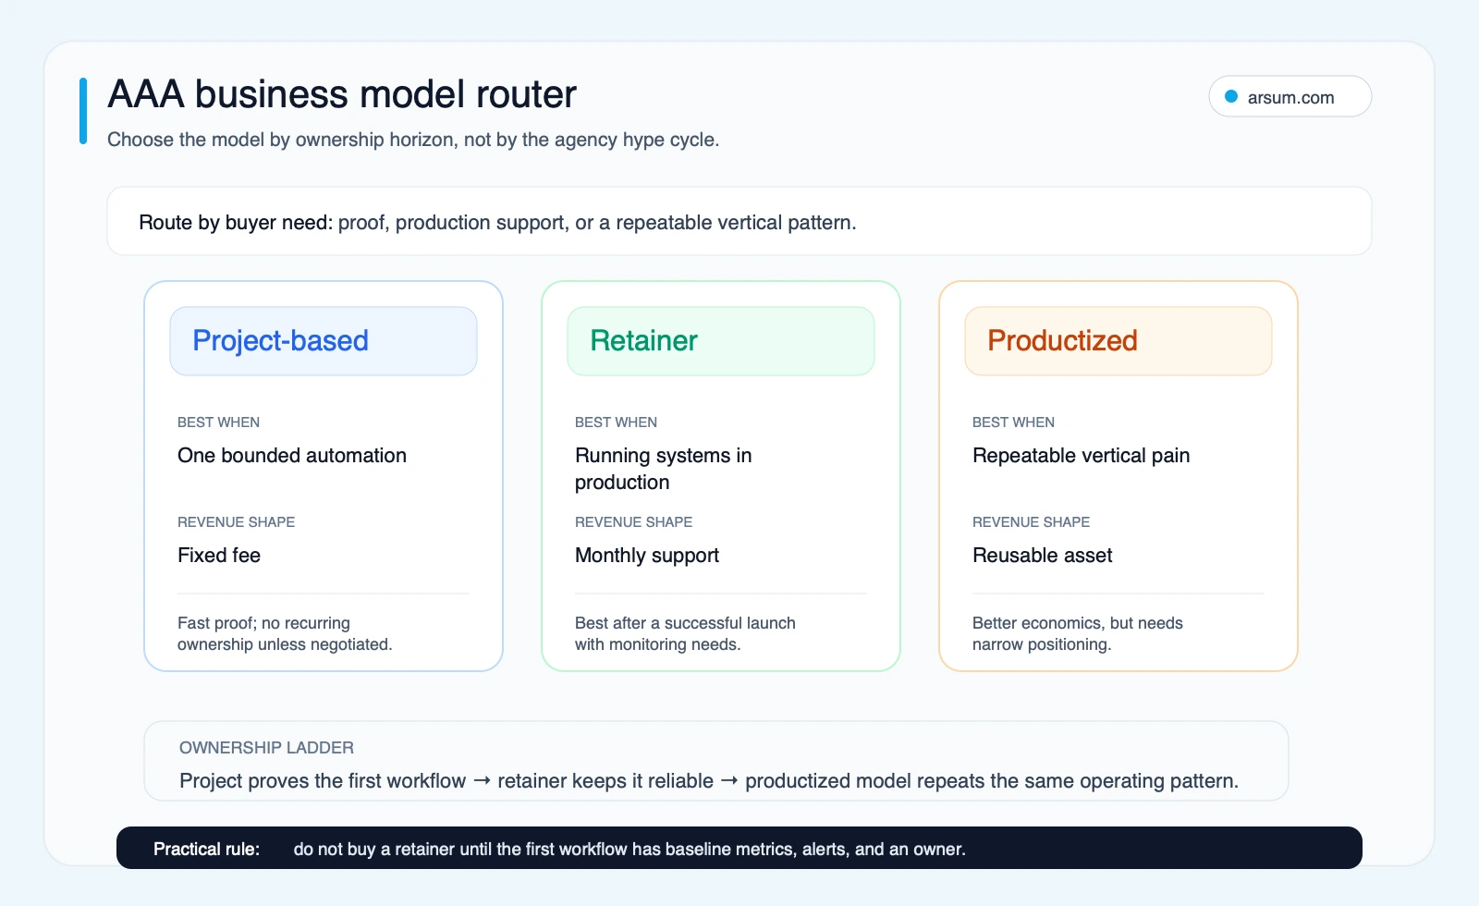Screen dimensions: 1479x906
Task: Click the title 'AAA business model router'
Action: click(342, 94)
